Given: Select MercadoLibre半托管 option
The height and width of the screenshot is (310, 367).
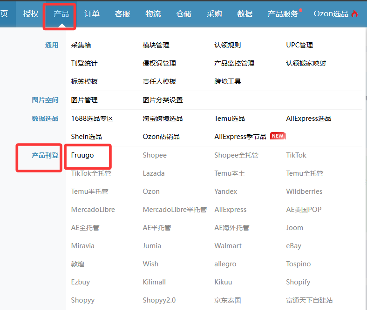Looking at the screenshot, I should [x=175, y=210].
